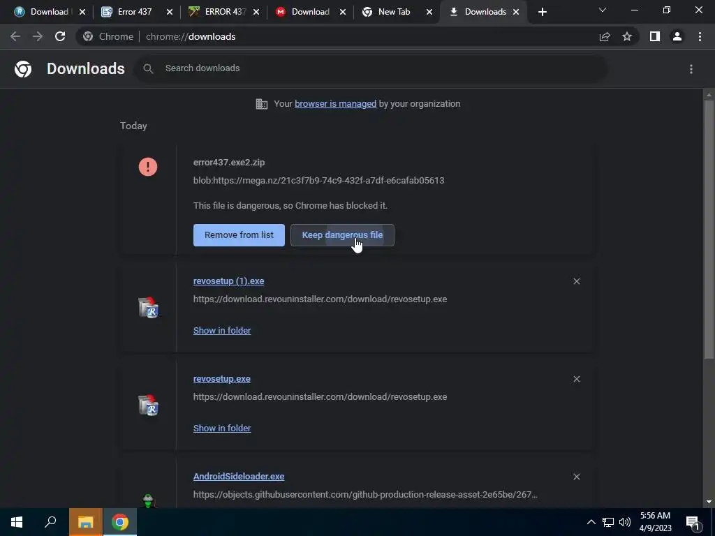Click the search magnifier icon

tap(148, 68)
